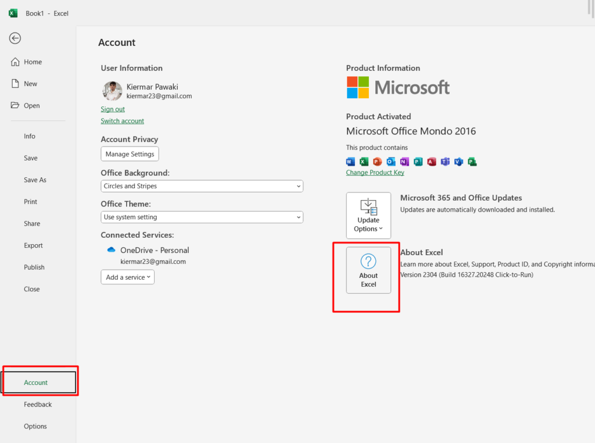
Task: Open the Add a service dropdown
Action: coord(128,277)
